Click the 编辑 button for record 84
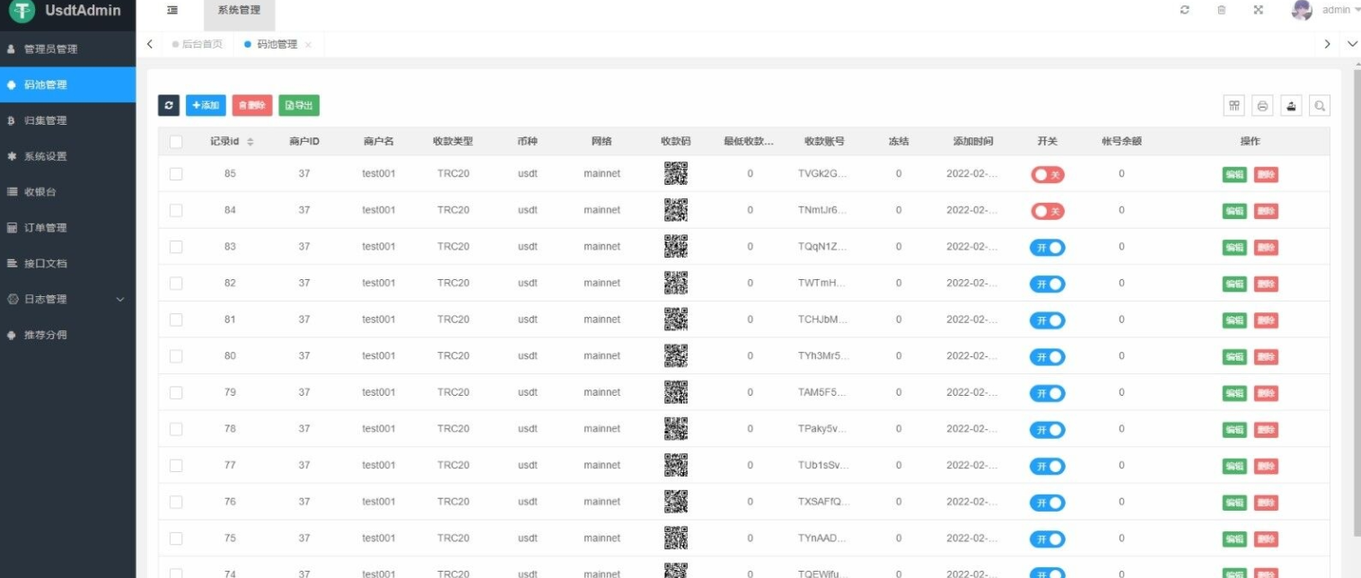The height and width of the screenshot is (578, 1361). (1234, 211)
